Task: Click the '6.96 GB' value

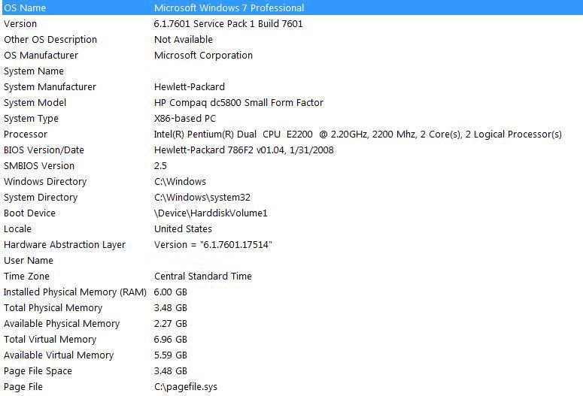Action: 170,340
